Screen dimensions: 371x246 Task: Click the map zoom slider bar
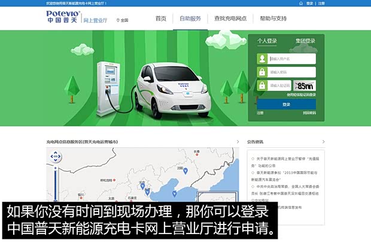56,186
